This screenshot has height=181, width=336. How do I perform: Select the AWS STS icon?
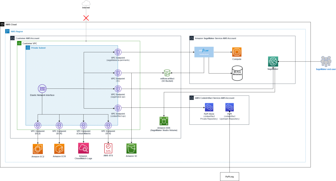tap(107, 148)
